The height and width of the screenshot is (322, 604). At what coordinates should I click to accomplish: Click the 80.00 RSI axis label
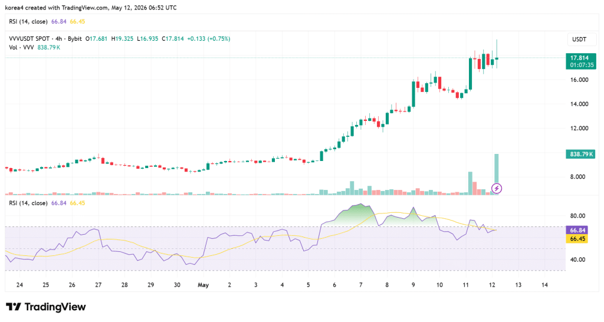[x=578, y=216]
